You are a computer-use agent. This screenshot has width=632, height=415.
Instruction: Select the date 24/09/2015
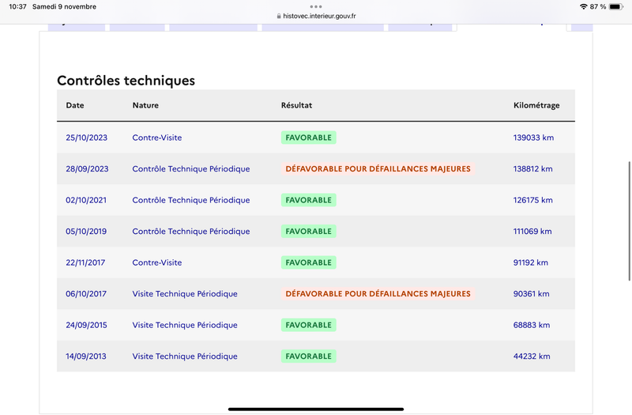(x=86, y=325)
